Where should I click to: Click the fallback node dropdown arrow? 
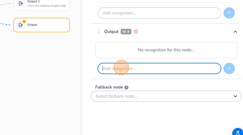[x=235, y=96]
